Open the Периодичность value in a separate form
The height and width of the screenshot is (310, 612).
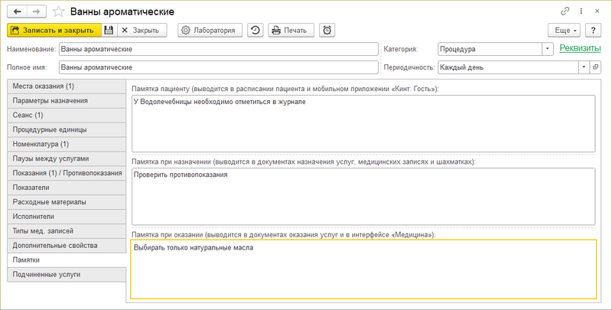[595, 67]
